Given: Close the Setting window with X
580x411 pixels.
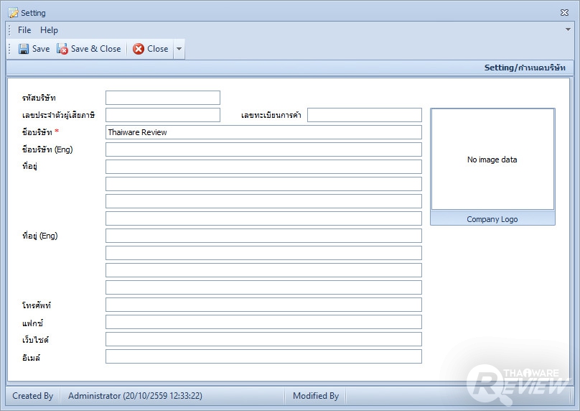Looking at the screenshot, I should point(564,13).
